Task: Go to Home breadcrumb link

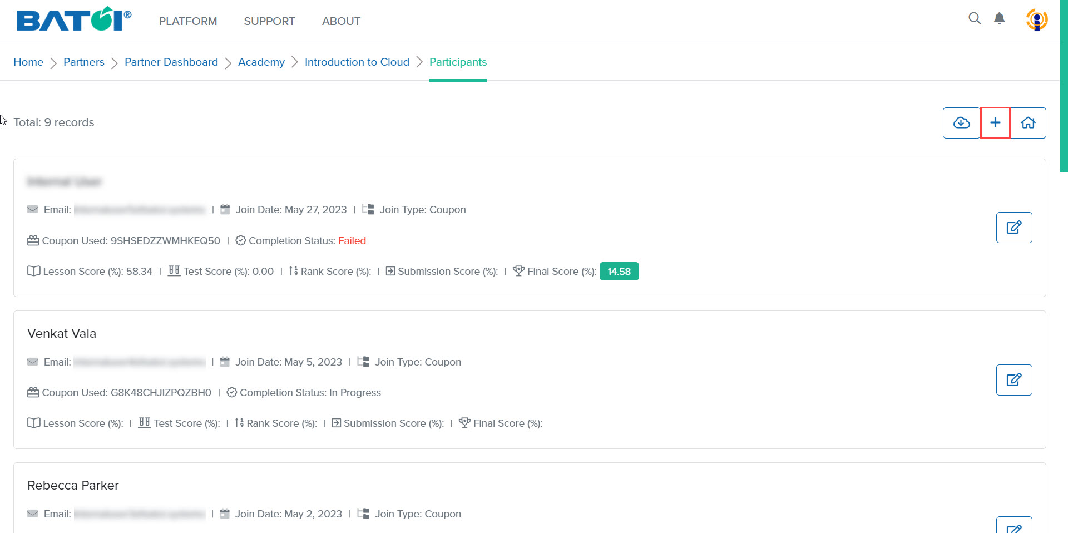Action: pyautogui.click(x=28, y=62)
